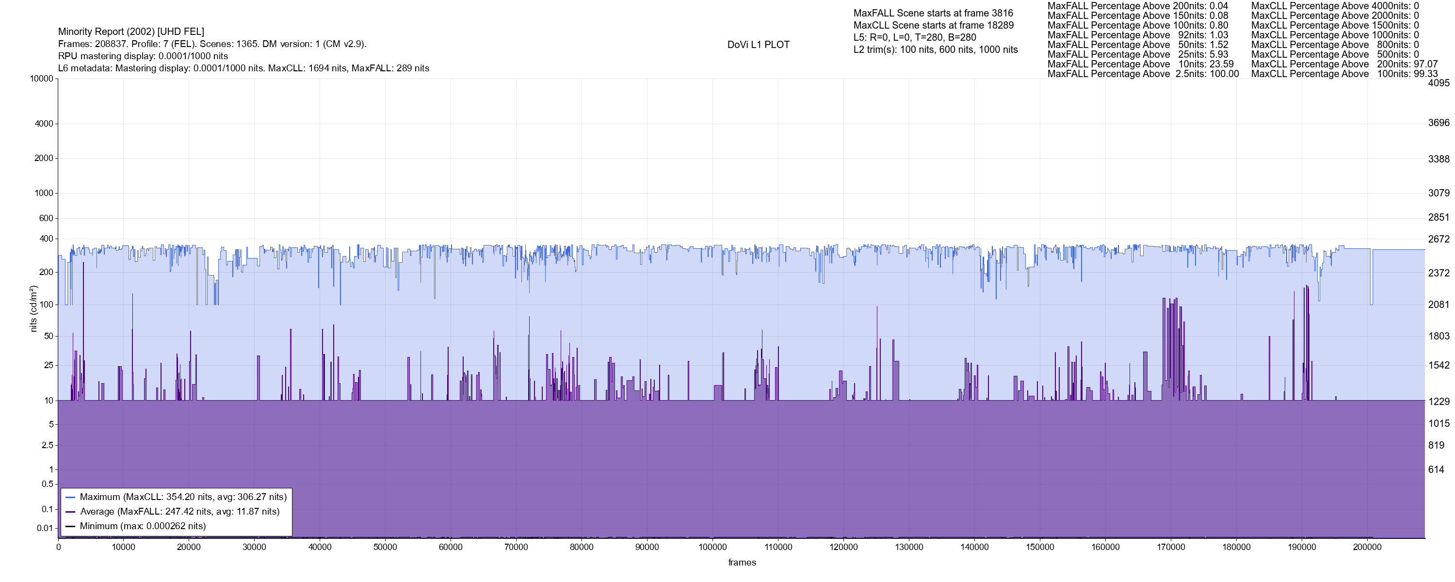
Task: Select the Minimum legend entry text
Action: click(x=142, y=526)
